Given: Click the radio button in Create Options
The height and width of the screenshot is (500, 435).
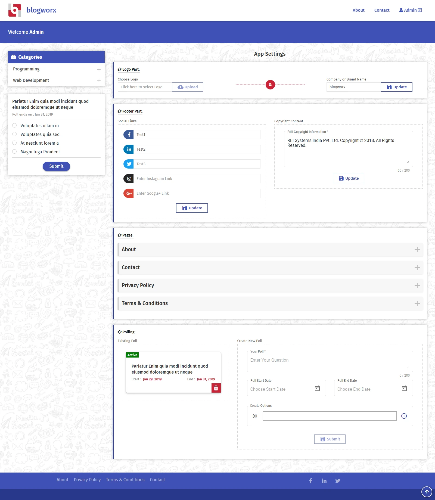Looking at the screenshot, I should [255, 416].
